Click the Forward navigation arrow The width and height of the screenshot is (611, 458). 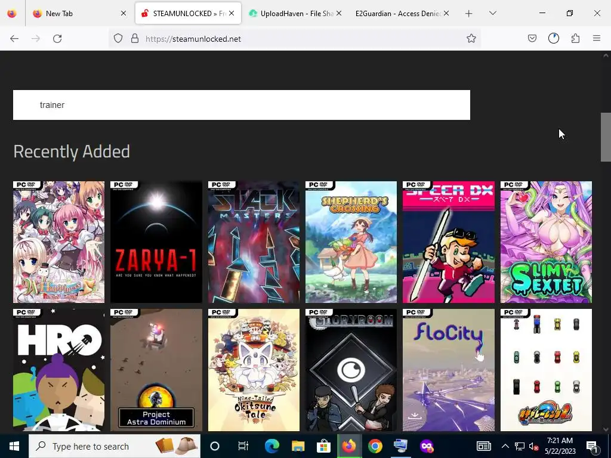36,39
